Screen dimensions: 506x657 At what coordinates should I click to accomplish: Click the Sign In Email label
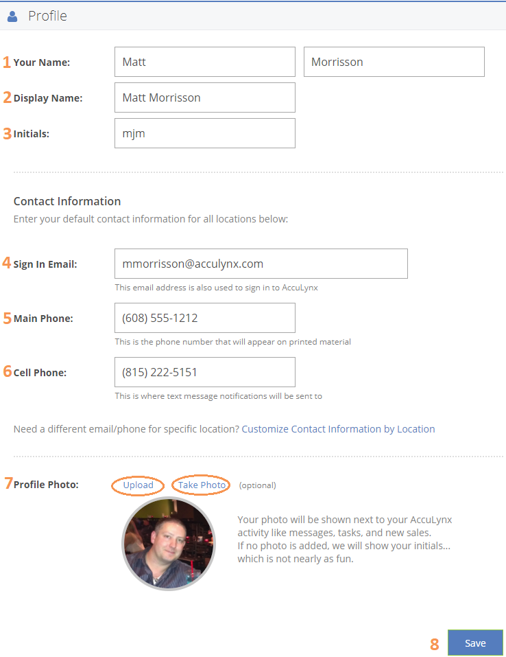pos(45,264)
